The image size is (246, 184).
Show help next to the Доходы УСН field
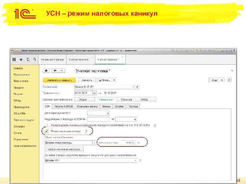click(x=140, y=160)
